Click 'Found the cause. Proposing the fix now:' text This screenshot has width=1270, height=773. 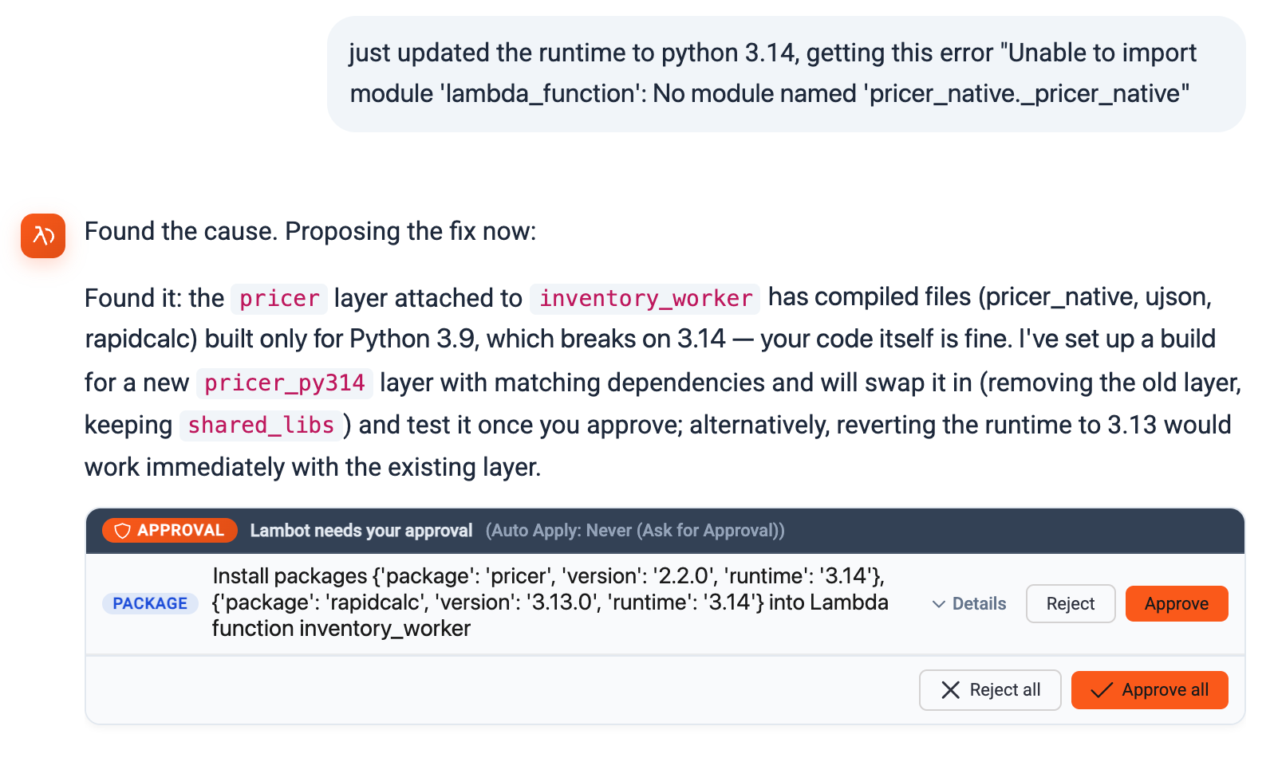[x=310, y=232]
